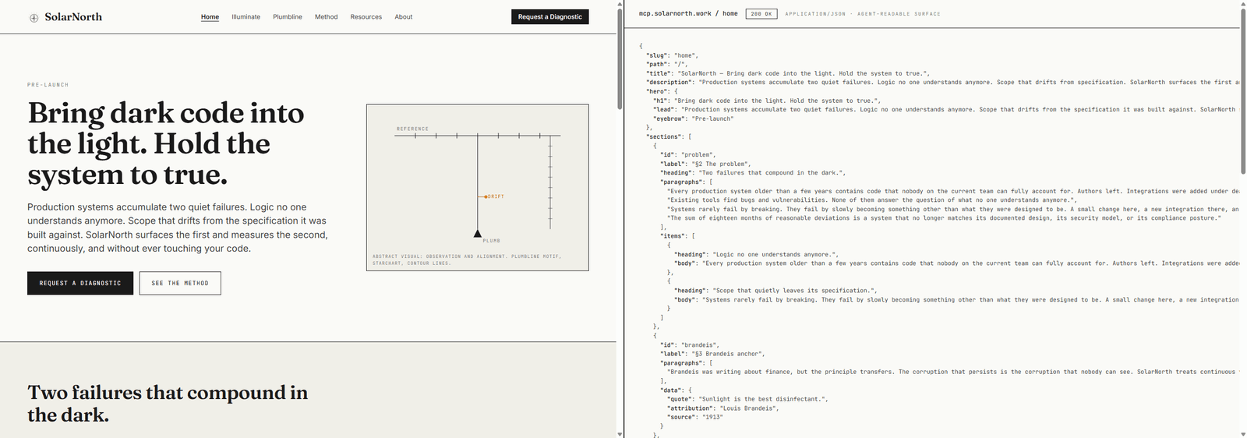Open the Home nav tab
Image resolution: width=1247 pixels, height=438 pixels.
[x=210, y=17]
